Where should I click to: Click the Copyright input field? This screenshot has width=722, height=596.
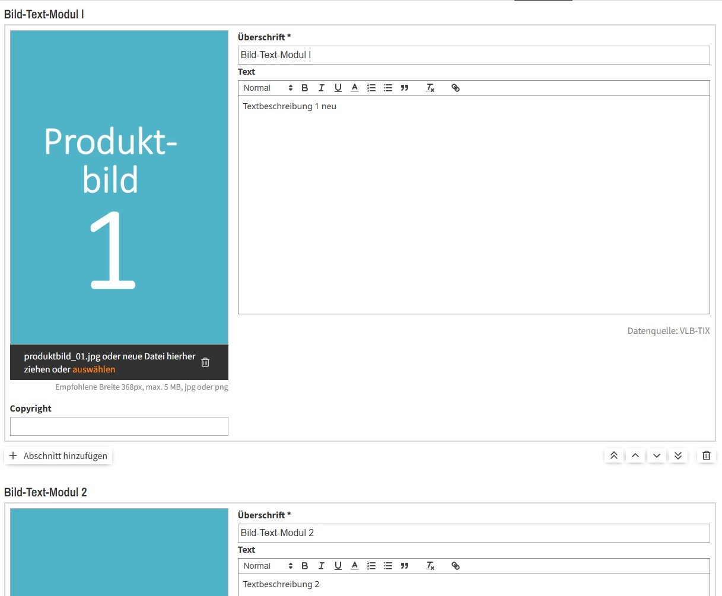(x=119, y=426)
